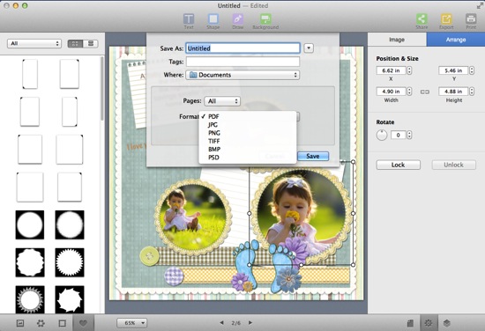Enter full screen with the top-right arrows
The width and height of the screenshot is (485, 331).
point(480,5)
